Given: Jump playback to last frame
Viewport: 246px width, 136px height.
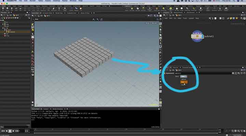Looking at the screenshot, I should (x=17, y=131).
